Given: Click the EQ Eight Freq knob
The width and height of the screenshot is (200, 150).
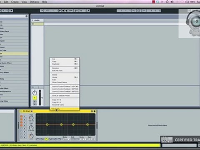Looking at the screenshot, I should click(31, 118).
